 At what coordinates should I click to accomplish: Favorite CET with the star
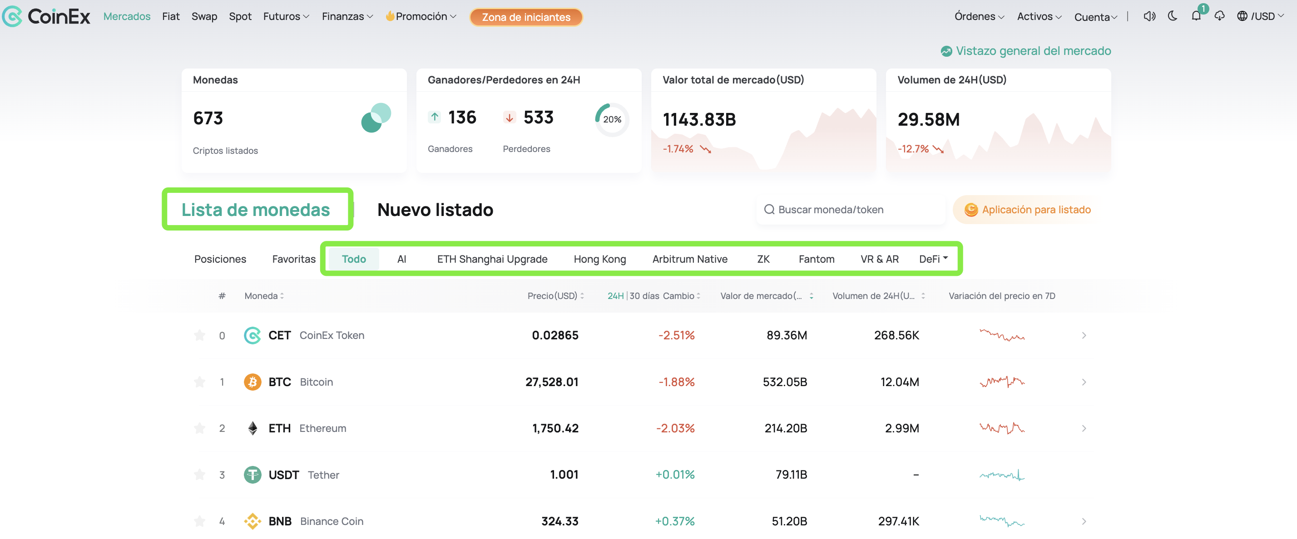199,335
